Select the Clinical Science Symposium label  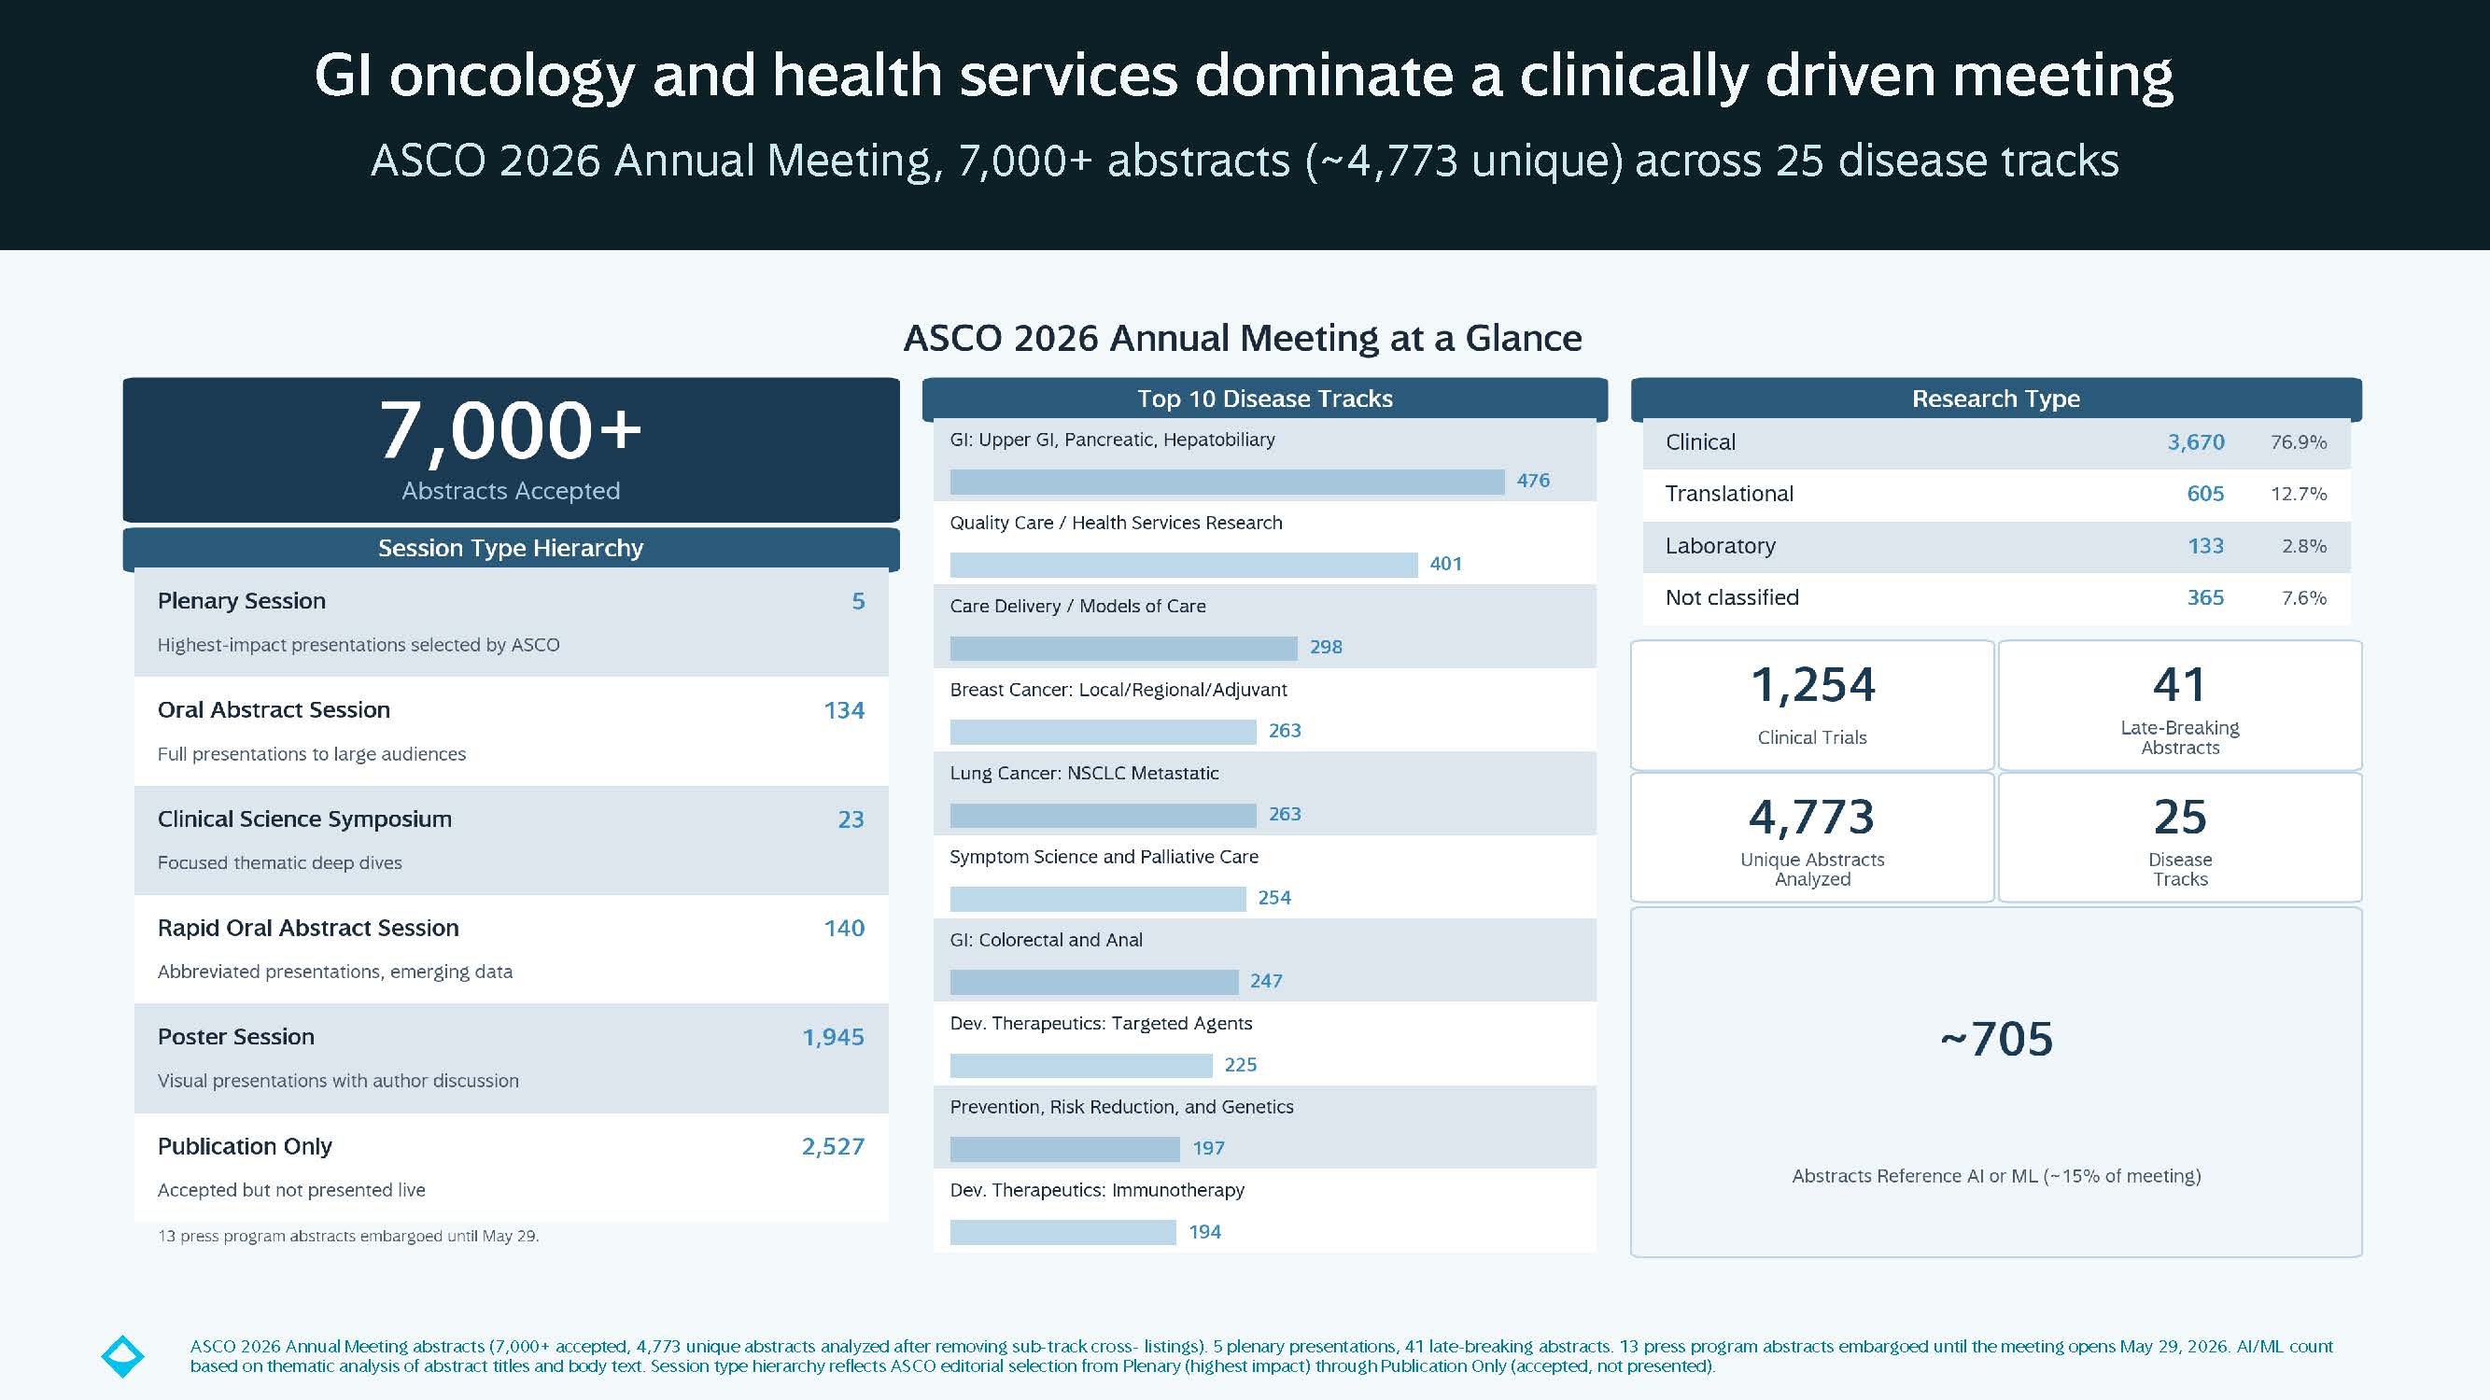pyautogui.click(x=304, y=819)
